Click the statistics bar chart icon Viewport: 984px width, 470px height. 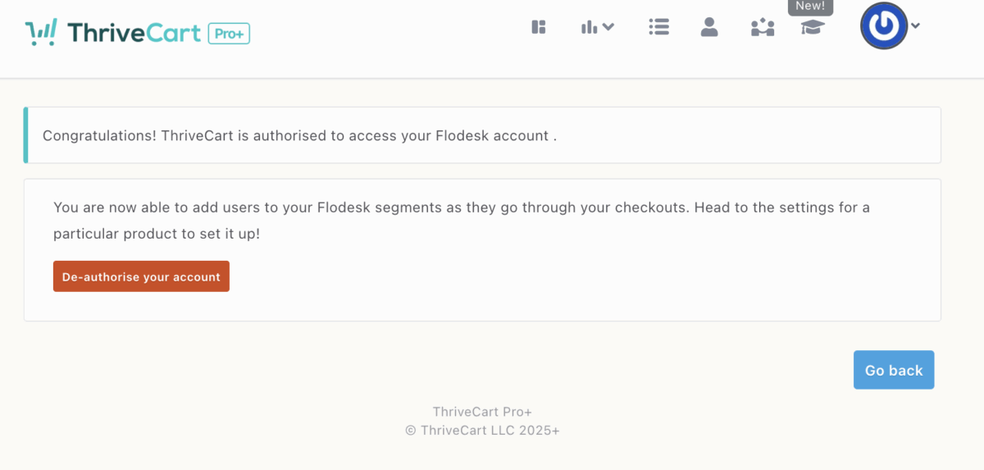click(589, 27)
